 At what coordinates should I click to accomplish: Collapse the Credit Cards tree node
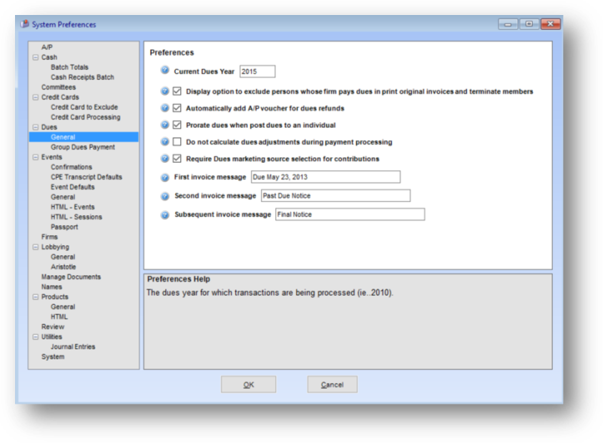36,97
